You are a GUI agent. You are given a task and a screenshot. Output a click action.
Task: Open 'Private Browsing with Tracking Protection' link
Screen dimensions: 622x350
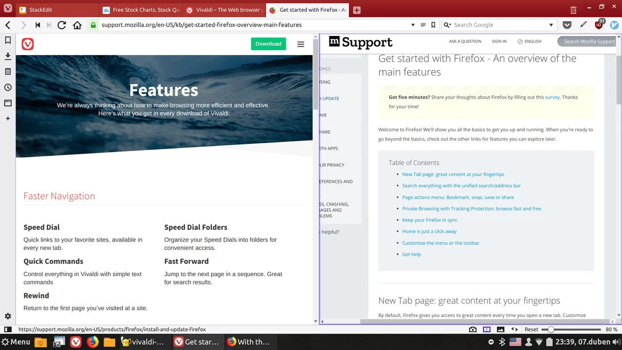pos(471,209)
